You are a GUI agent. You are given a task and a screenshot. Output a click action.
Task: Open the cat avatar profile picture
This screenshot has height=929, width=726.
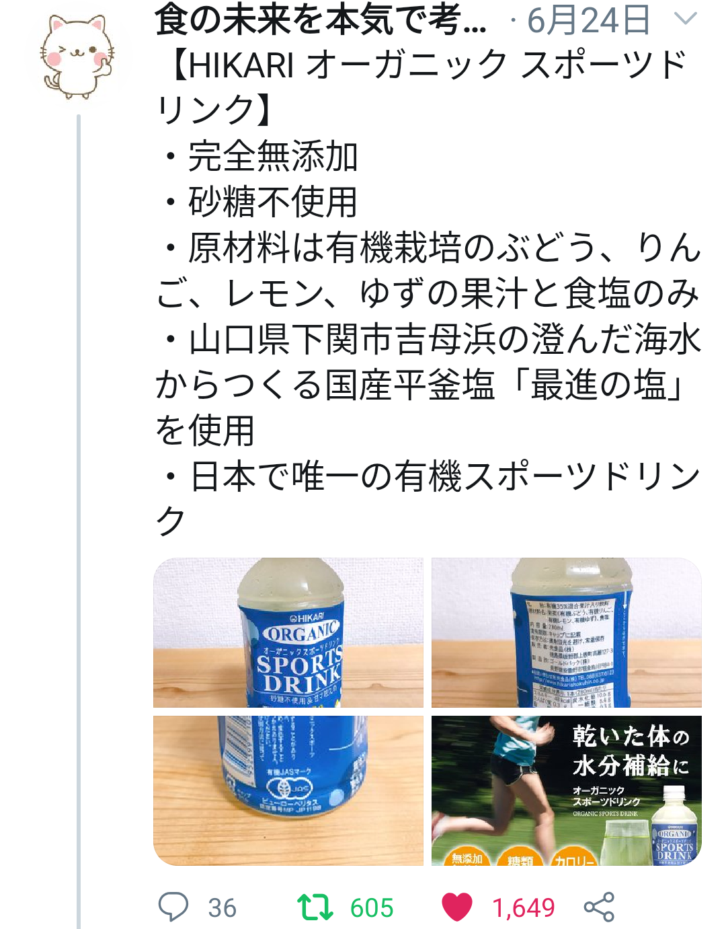78,57
